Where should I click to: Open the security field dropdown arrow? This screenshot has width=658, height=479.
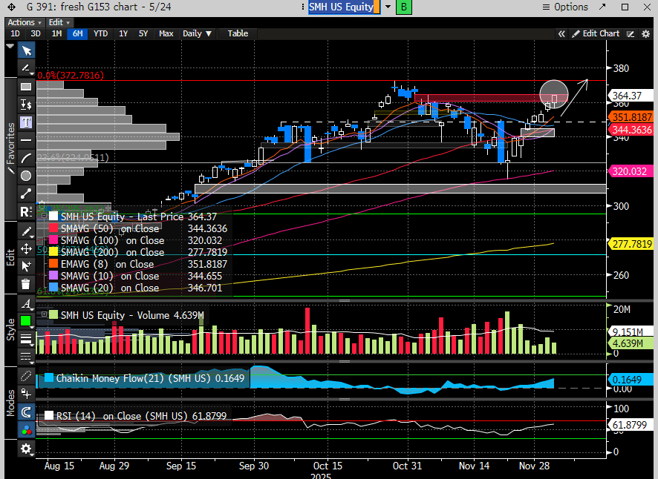click(388, 7)
